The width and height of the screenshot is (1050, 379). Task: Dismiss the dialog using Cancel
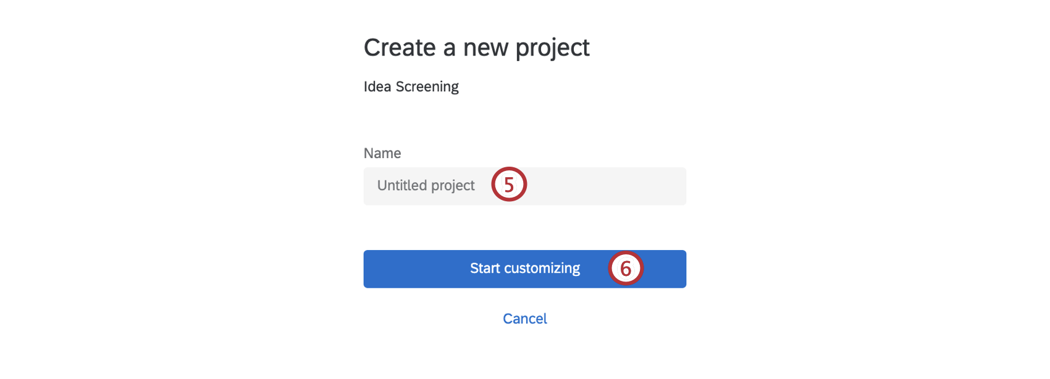coord(524,318)
